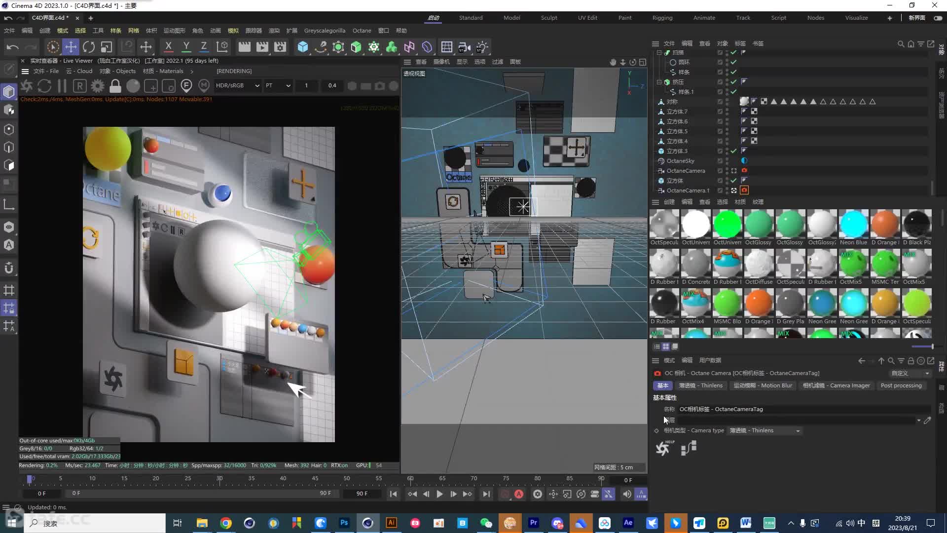This screenshot has width=947, height=533.
Task: Search objects with the magnifier icon
Action: tap(901, 44)
